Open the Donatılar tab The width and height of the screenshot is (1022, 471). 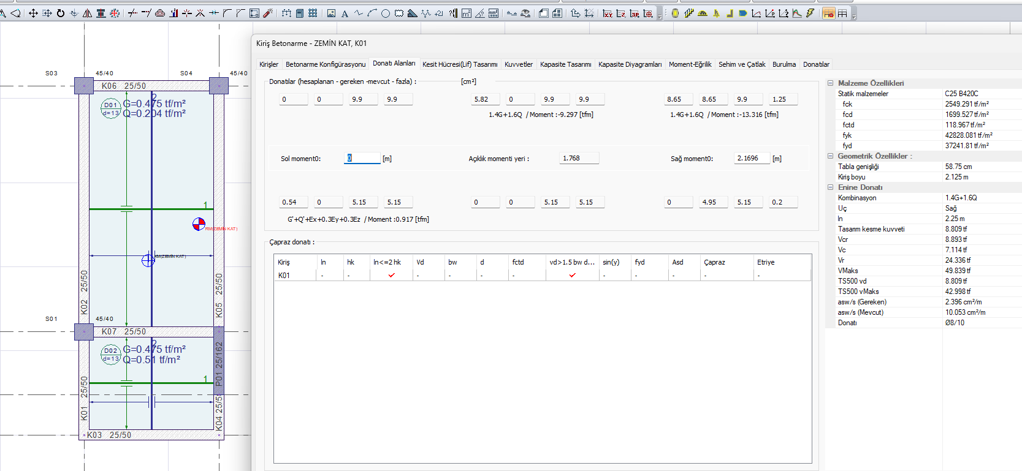click(x=816, y=64)
